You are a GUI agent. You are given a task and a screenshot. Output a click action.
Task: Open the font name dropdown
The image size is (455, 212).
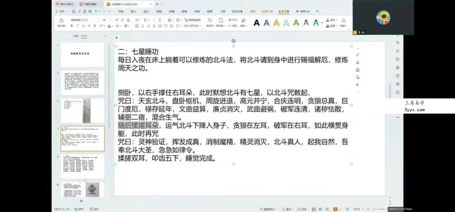coord(98,20)
